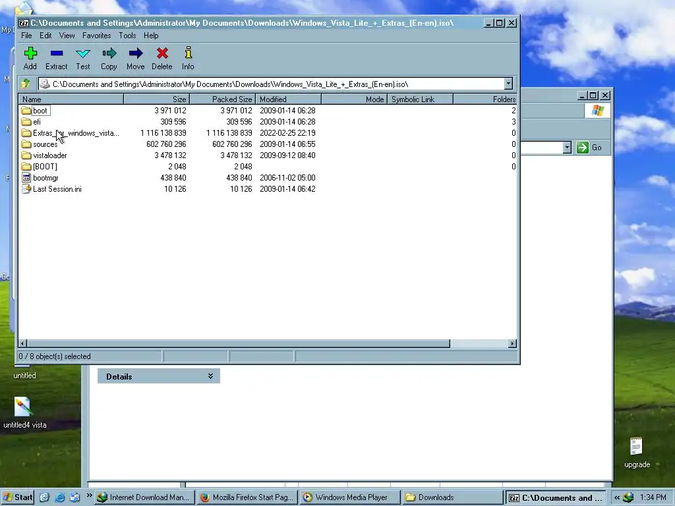Screen dimensions: 675x506
Task: Open the address path dropdown
Action: coord(508,84)
